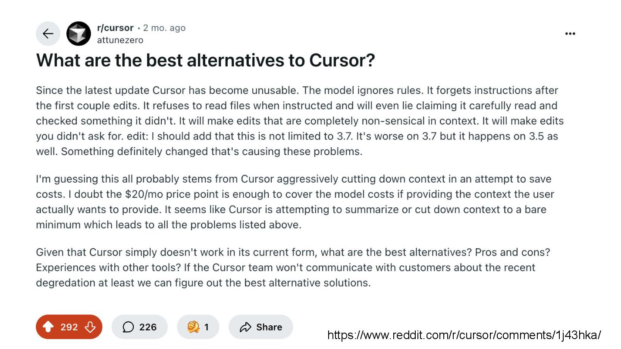Open the r/cursor community avatar
Image resolution: width=621 pixels, height=349 pixels.
78,34
